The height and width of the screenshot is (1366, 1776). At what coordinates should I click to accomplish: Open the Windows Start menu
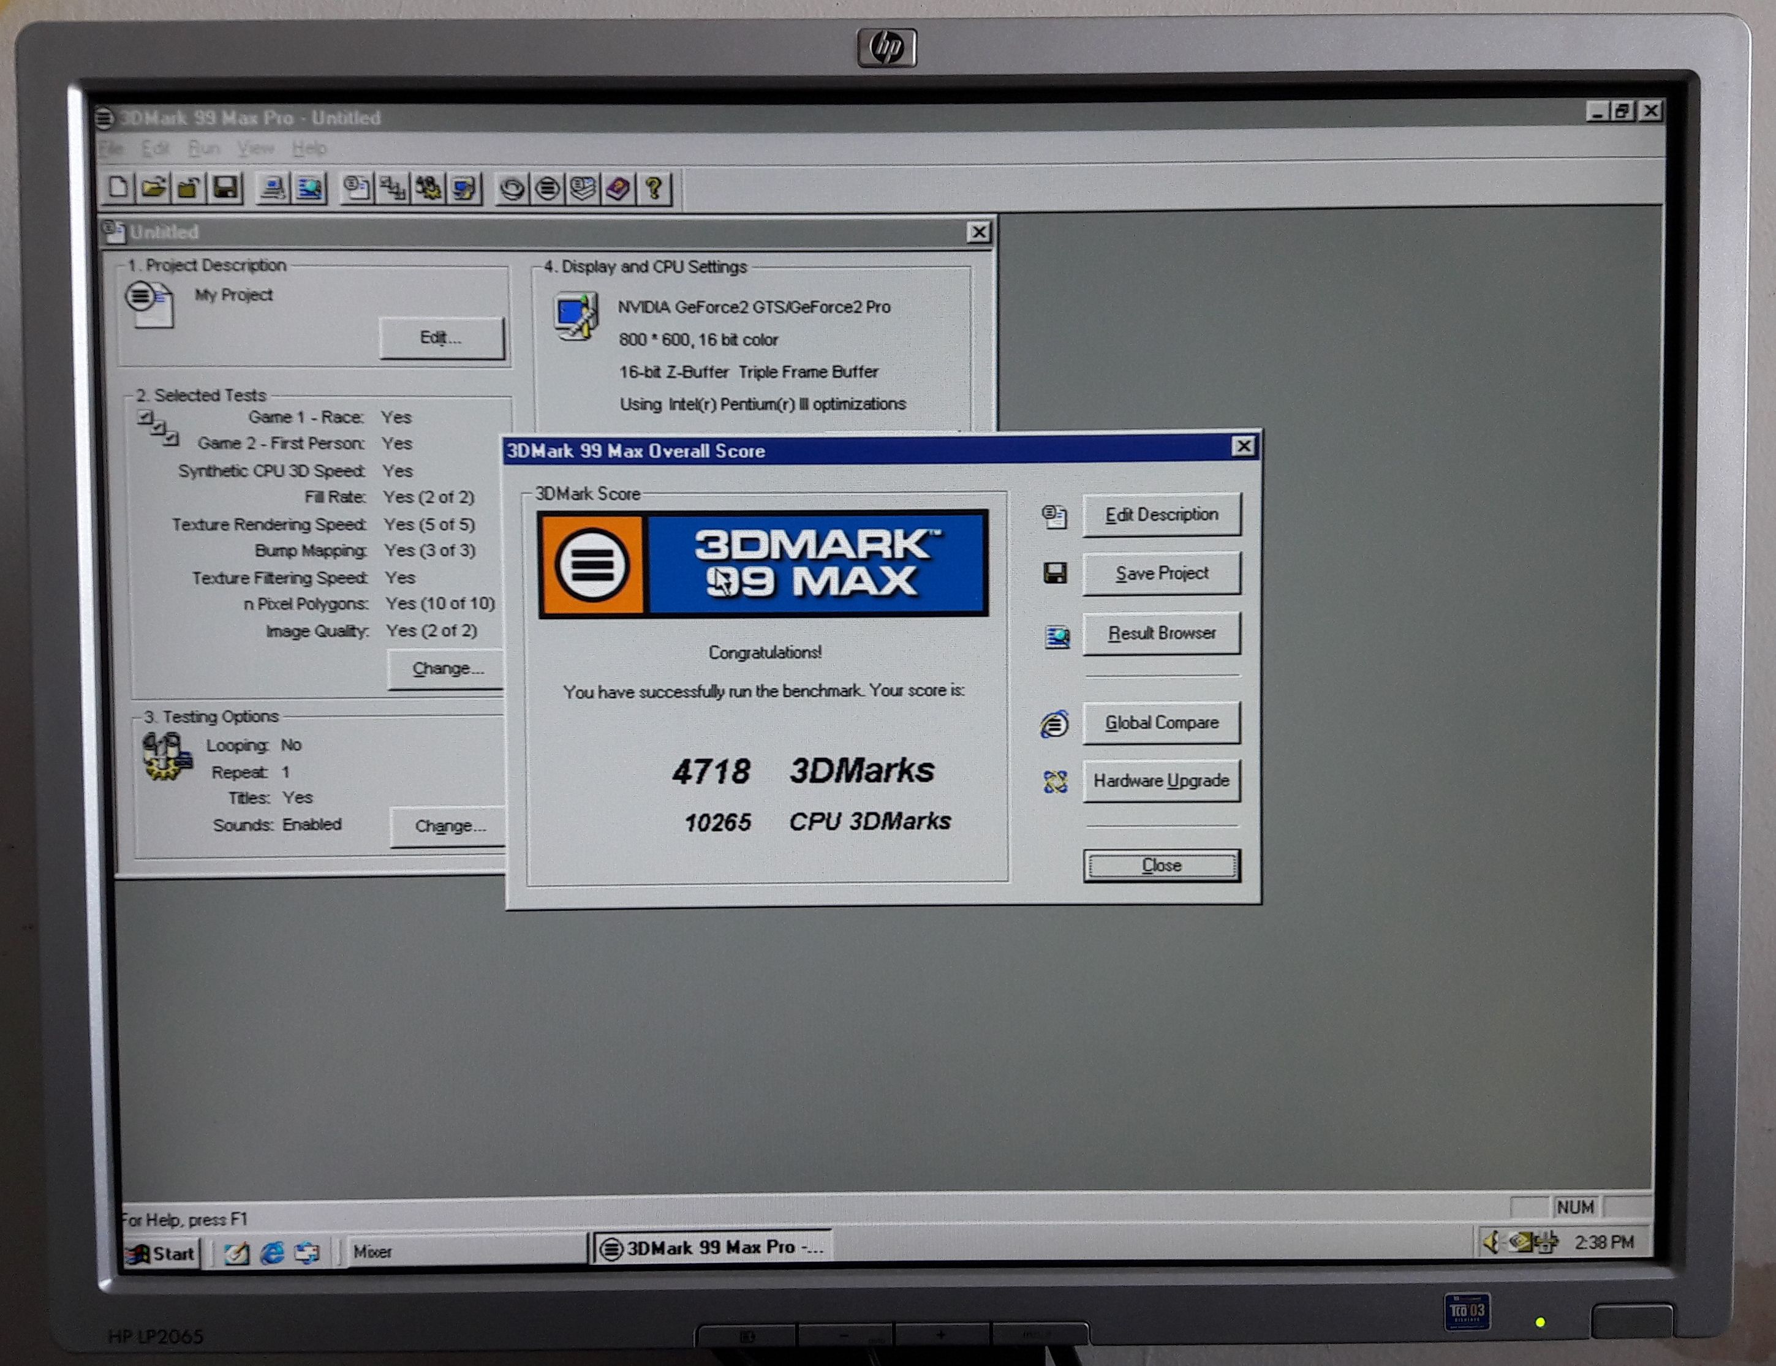161,1253
